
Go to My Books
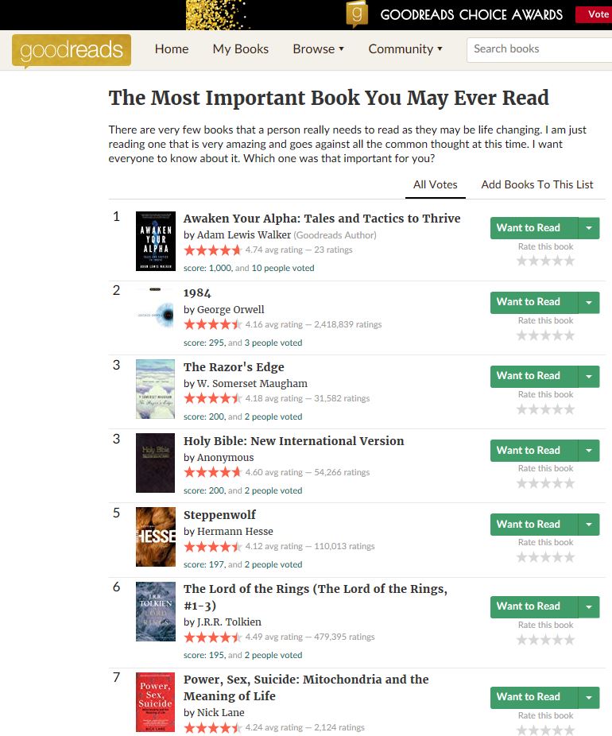coord(240,48)
